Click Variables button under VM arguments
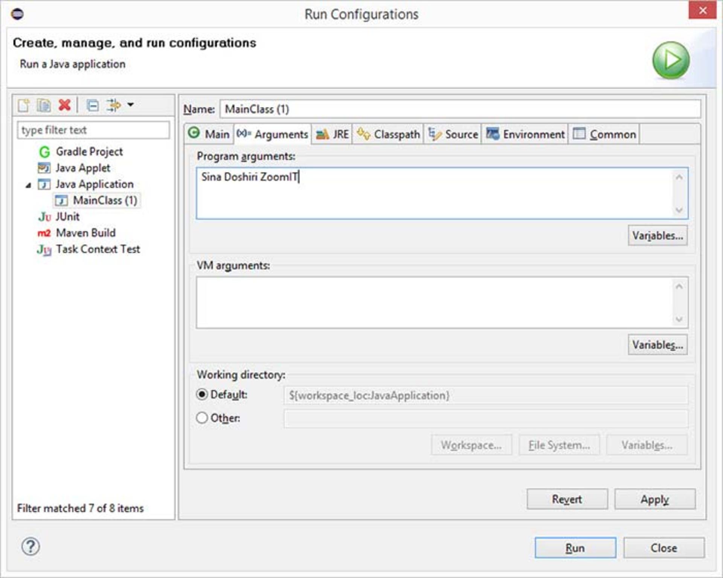 [657, 345]
